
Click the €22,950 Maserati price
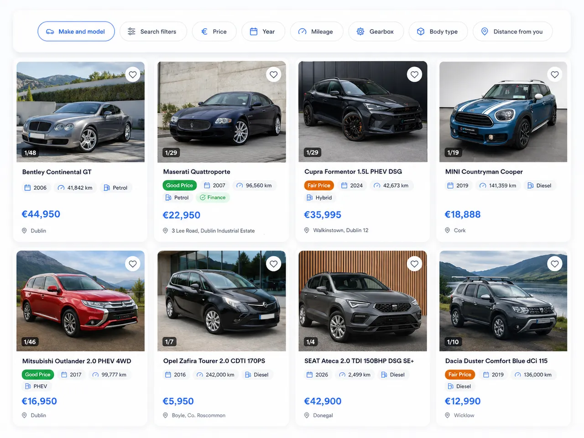click(182, 215)
